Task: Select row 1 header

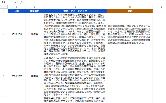Action: 4,11
